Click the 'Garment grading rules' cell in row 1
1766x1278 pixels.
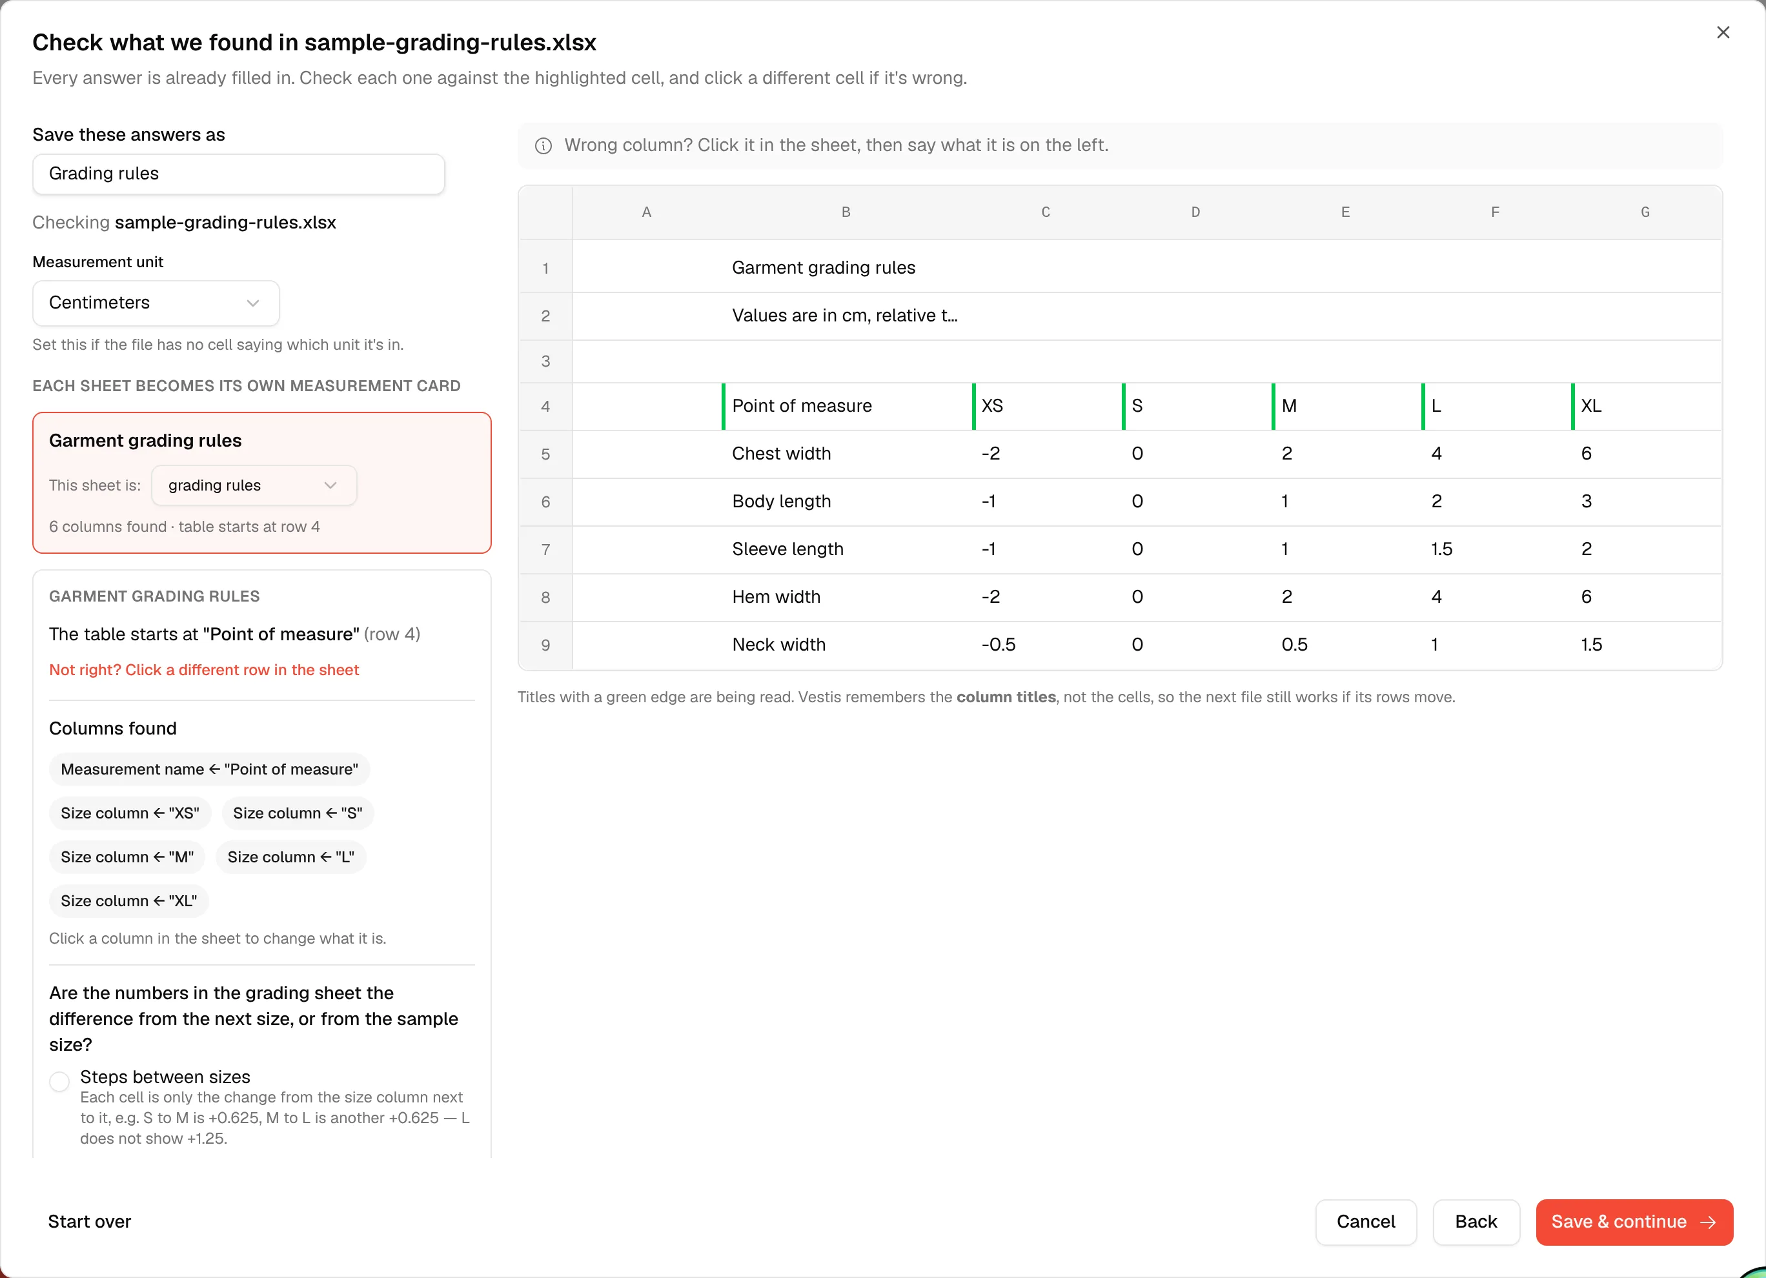click(846, 268)
